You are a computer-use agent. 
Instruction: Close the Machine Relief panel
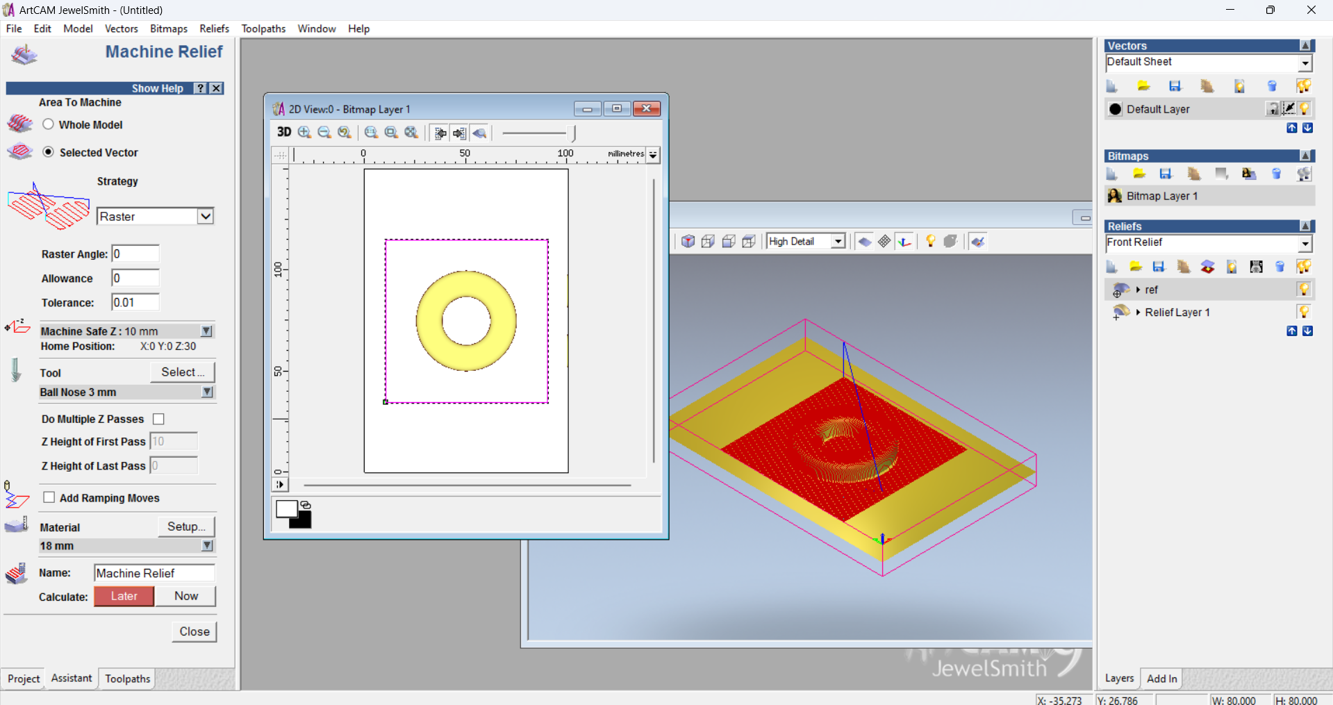click(194, 631)
